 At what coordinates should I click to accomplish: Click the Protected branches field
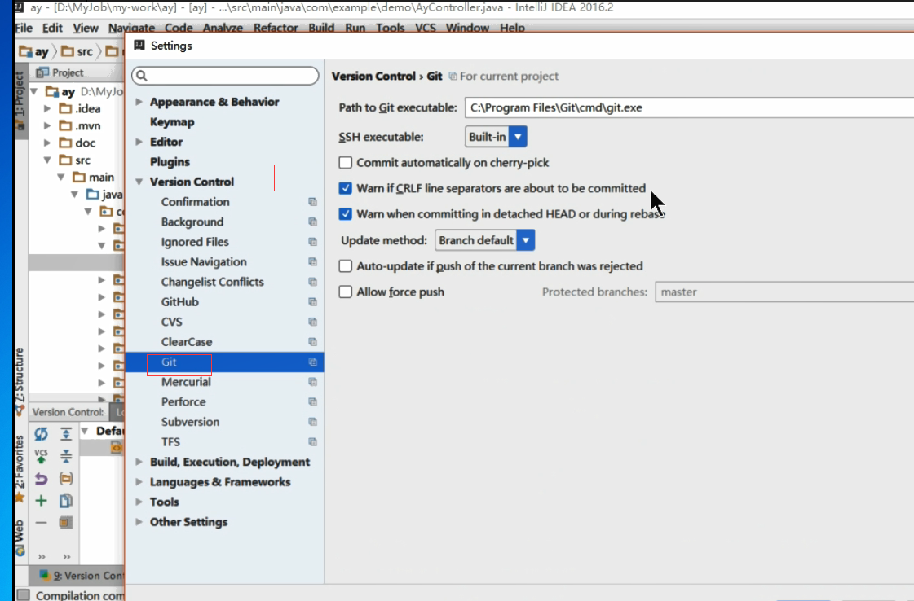[784, 292]
